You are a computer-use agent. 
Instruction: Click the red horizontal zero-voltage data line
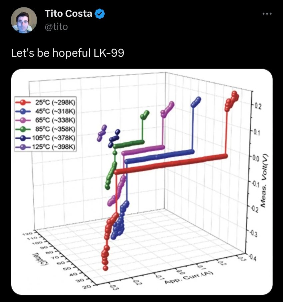[x=170, y=164]
